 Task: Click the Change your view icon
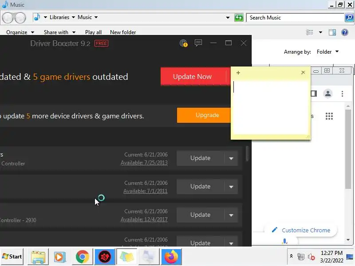click(x=309, y=32)
